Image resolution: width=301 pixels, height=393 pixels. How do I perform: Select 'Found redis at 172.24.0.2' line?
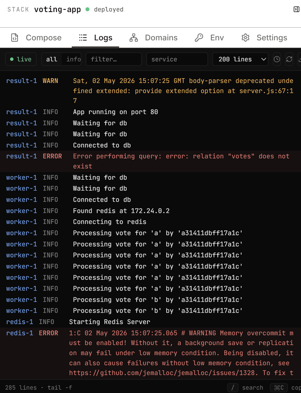150,211
